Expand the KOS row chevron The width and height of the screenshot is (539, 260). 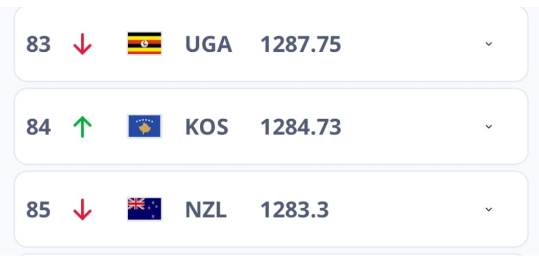tap(488, 127)
